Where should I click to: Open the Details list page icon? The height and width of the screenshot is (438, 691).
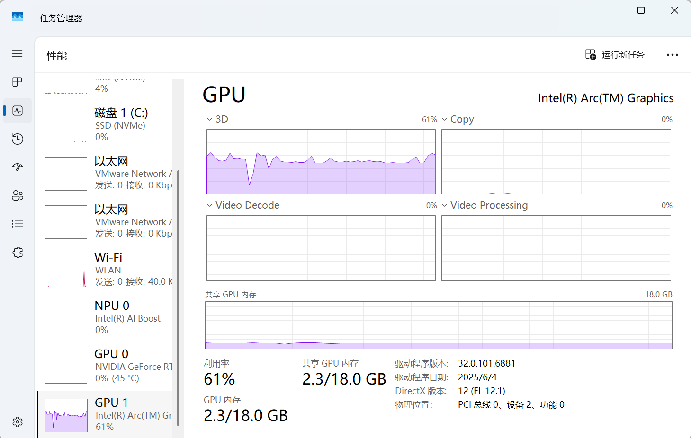pyautogui.click(x=17, y=224)
